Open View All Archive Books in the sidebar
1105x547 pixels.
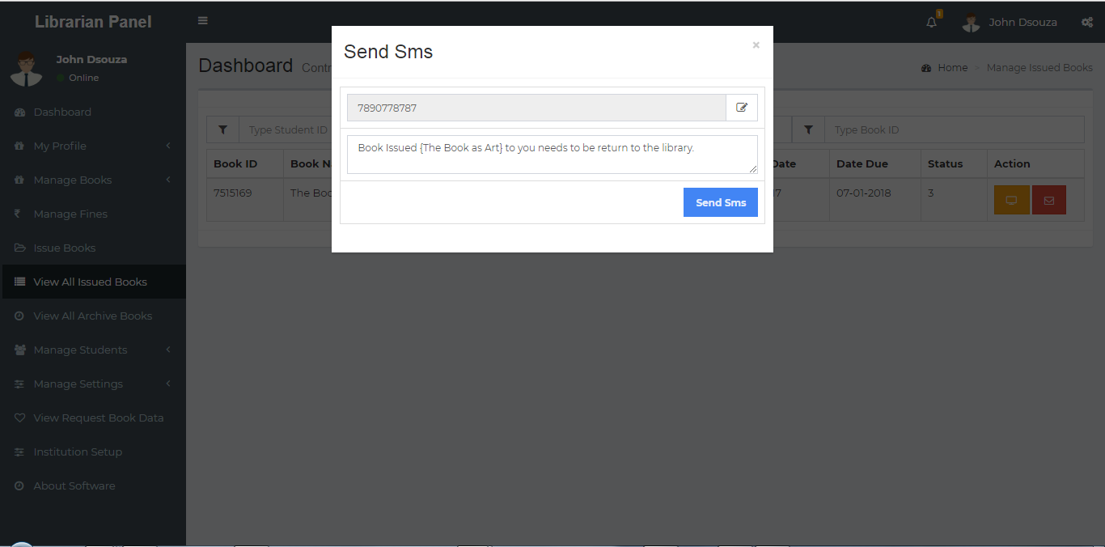(93, 316)
